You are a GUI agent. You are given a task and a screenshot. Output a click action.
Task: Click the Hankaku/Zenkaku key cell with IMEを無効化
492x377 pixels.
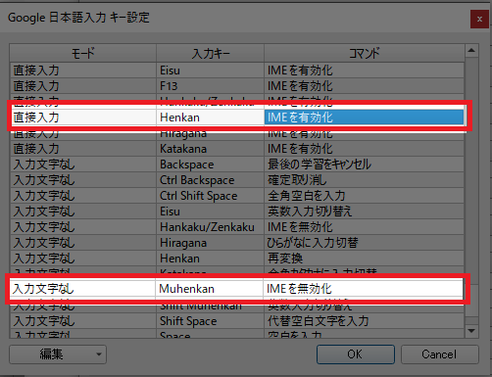click(x=210, y=227)
